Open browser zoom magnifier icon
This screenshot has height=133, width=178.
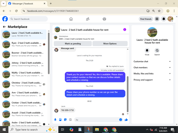(x=153, y=11)
